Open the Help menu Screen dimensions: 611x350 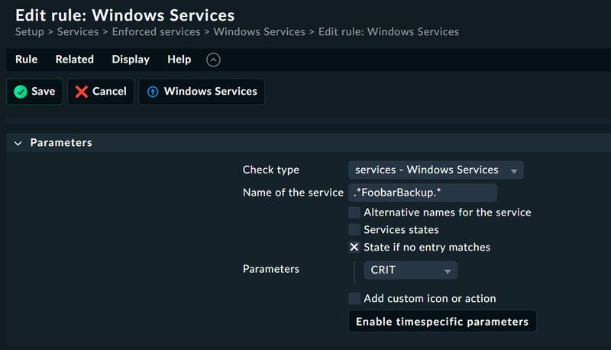pyautogui.click(x=179, y=60)
